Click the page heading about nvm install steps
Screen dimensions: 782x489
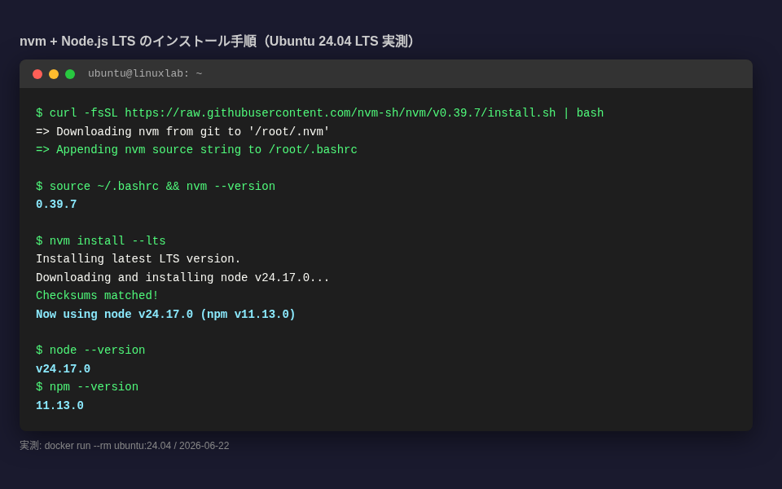pyautogui.click(x=217, y=41)
